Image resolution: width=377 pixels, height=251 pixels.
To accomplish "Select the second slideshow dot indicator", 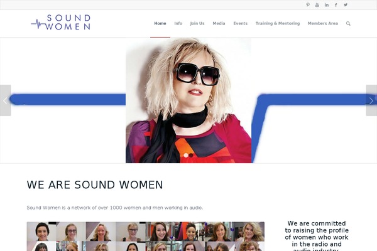I will 191,156.
